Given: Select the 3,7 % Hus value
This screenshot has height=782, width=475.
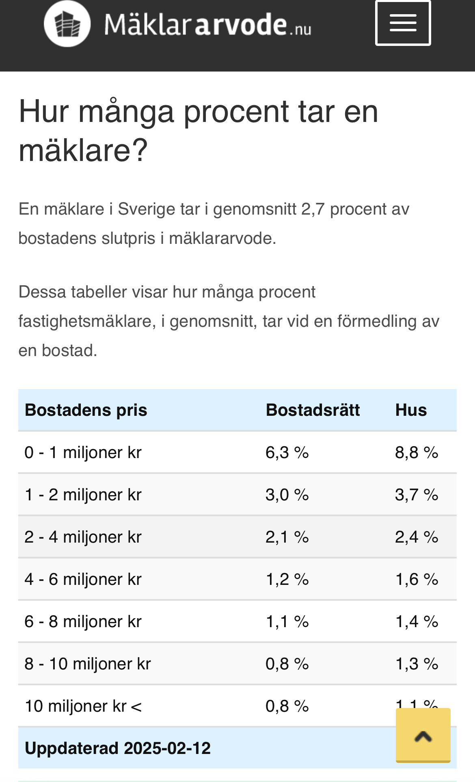Looking at the screenshot, I should (x=417, y=495).
